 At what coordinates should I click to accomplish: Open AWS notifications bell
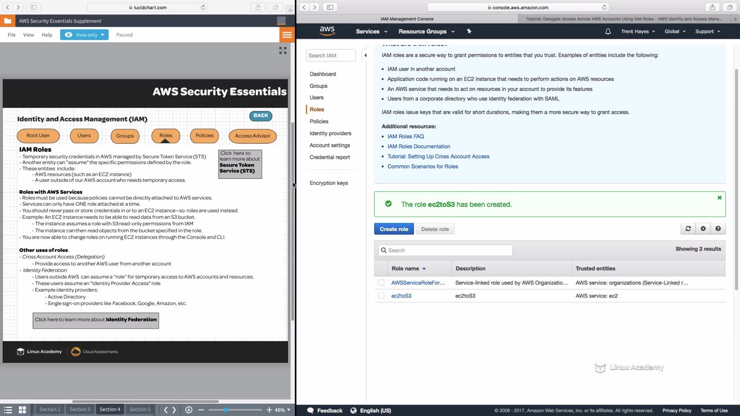608,31
